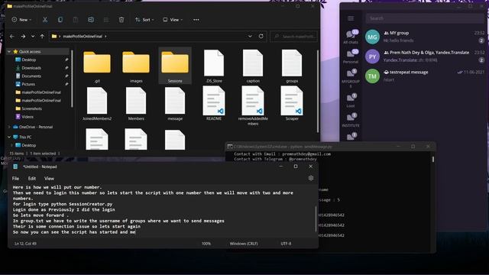Expand the path chevron after makeProfileOnlineFinal
Image resolution: width=489 pixels, height=275 pixels.
tap(105, 36)
